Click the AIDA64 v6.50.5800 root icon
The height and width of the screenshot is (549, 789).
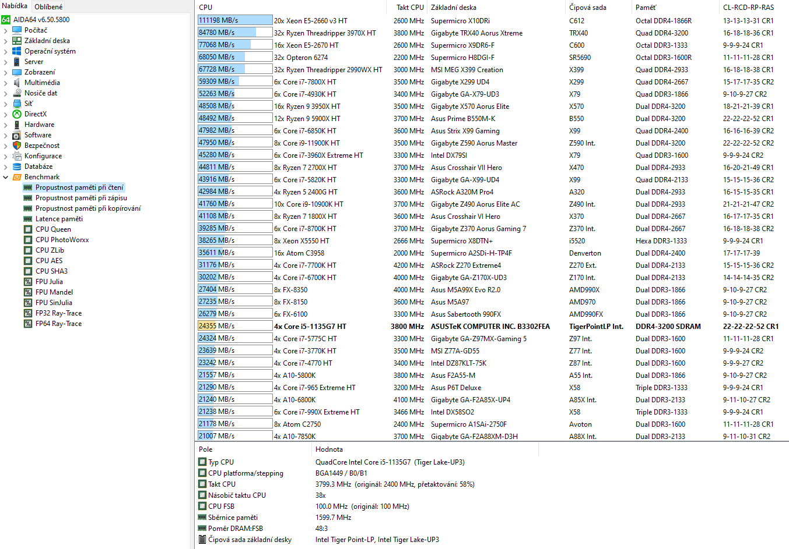(6, 20)
